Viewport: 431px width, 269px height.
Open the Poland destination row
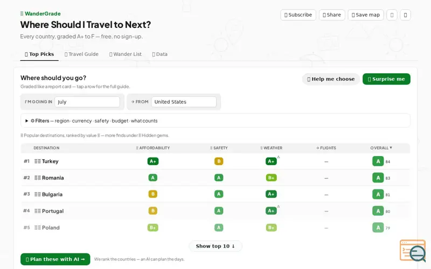[x=215, y=228]
